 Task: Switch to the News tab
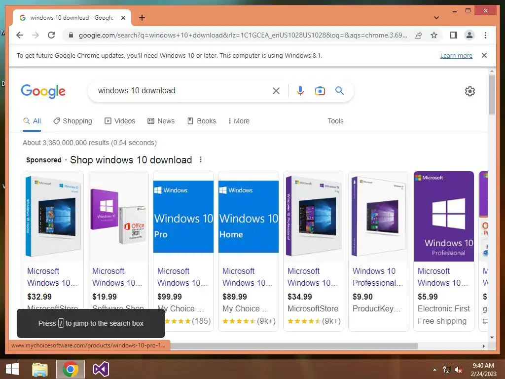tap(161, 121)
